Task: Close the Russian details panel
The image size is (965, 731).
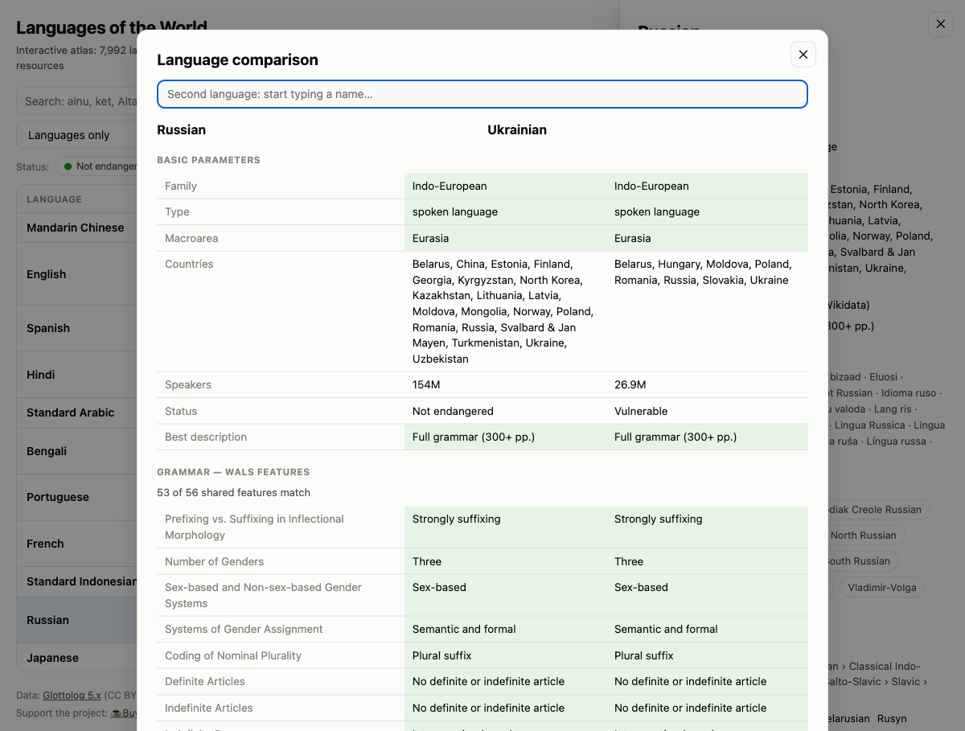Action: click(941, 24)
